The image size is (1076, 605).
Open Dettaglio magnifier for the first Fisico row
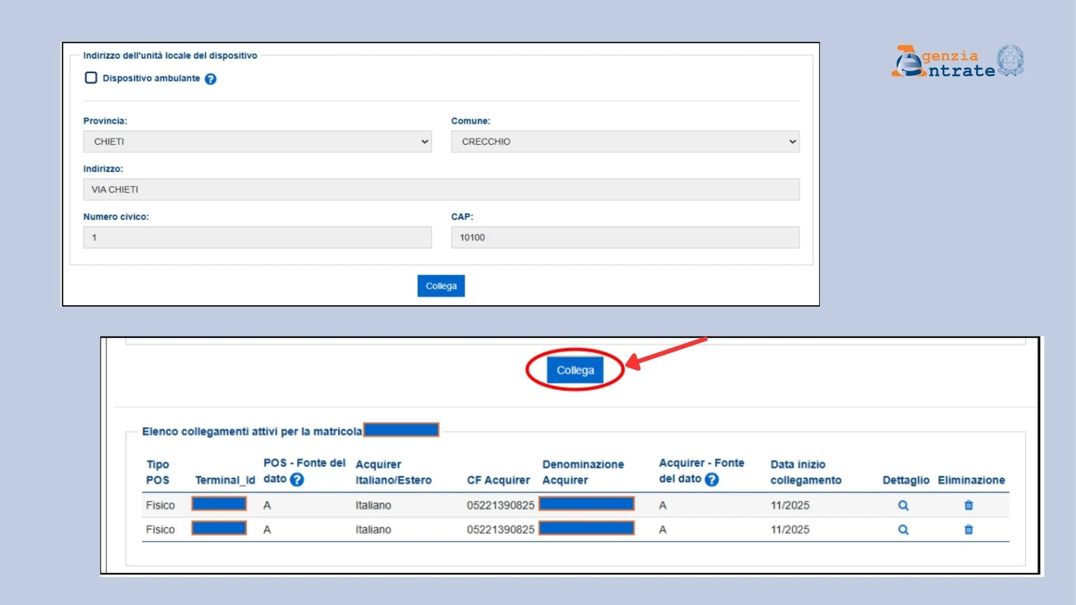[904, 505]
